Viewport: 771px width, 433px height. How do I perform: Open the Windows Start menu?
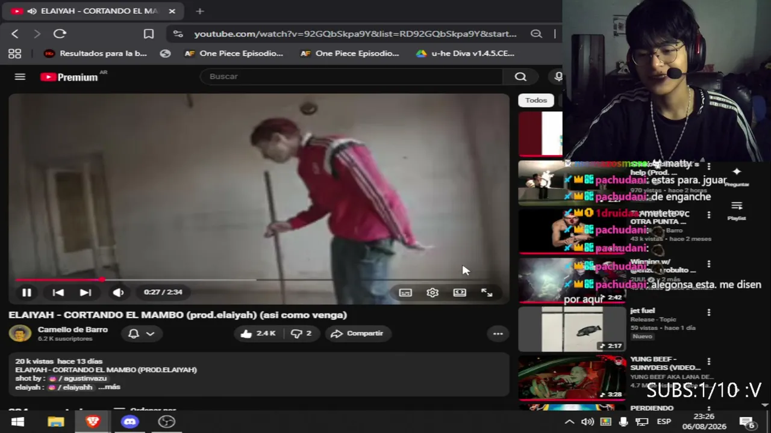tap(17, 422)
